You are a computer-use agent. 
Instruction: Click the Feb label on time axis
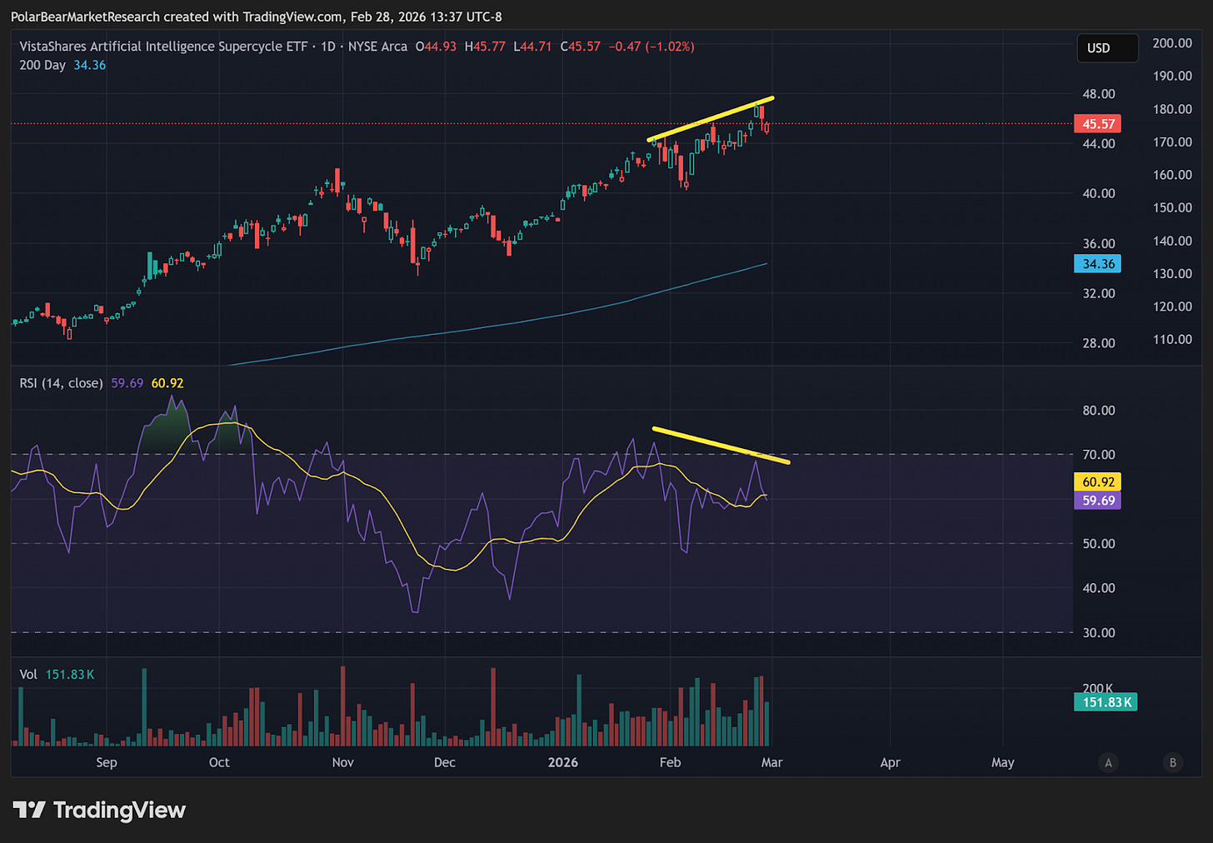[x=670, y=762]
